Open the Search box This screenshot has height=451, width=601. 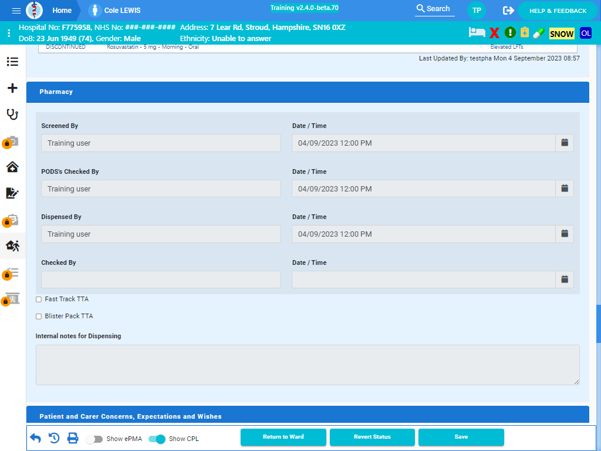pyautogui.click(x=435, y=9)
